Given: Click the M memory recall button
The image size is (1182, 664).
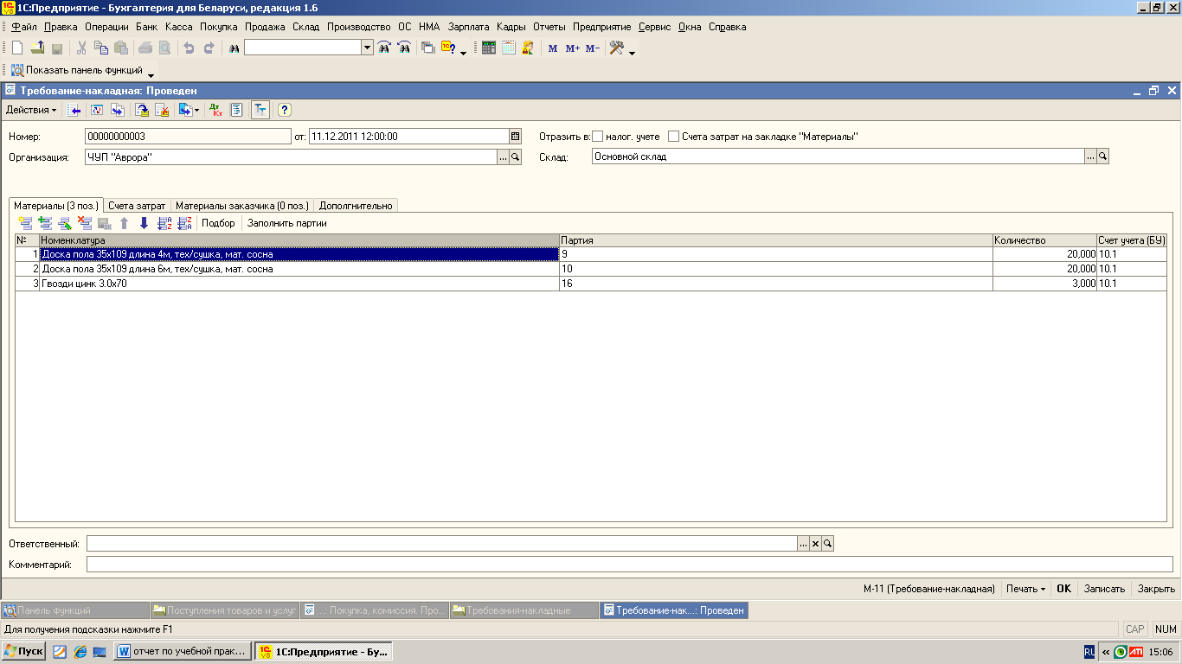Looking at the screenshot, I should click(x=553, y=48).
